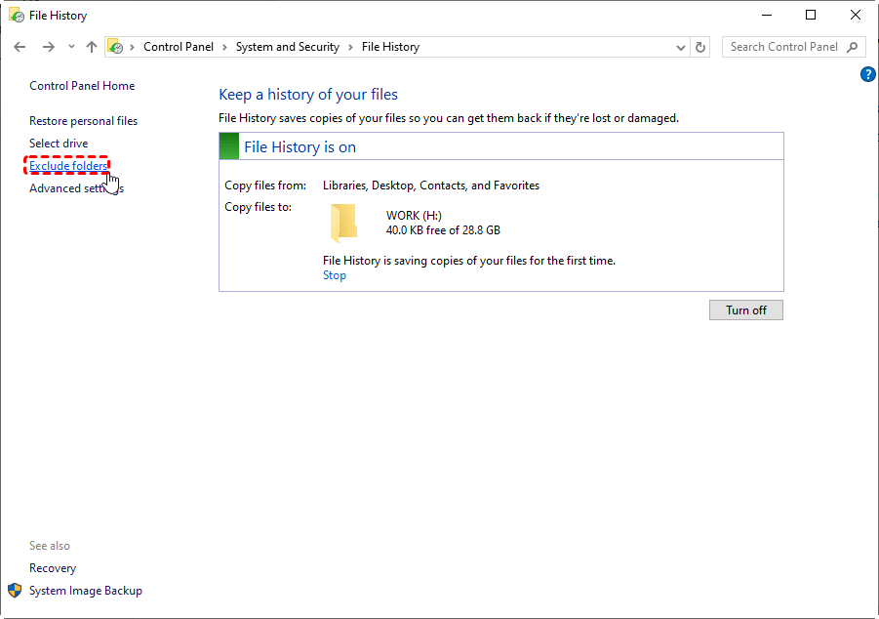
Task: Click the WORK (H:) drive folder icon
Action: click(x=343, y=223)
